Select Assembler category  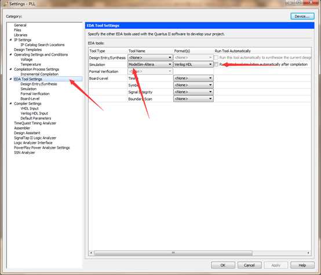22,128
